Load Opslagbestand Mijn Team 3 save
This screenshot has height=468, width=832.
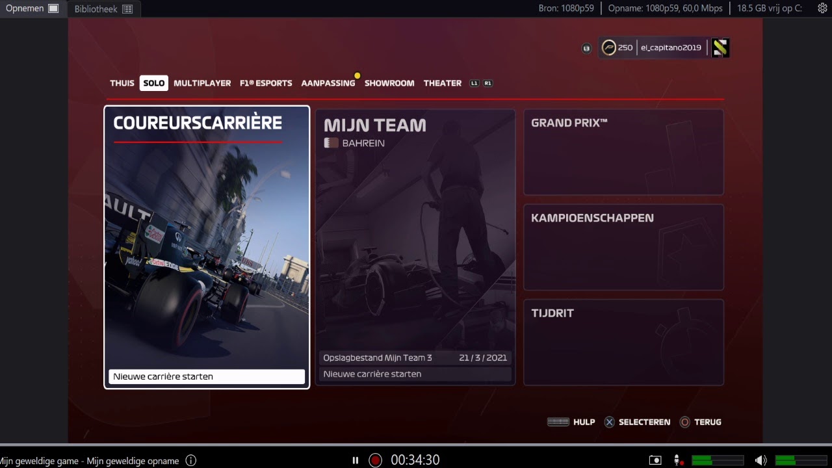pyautogui.click(x=415, y=357)
